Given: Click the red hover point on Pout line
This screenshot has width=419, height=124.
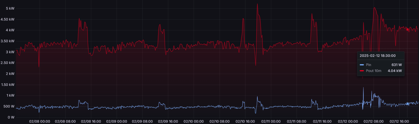Looking at the screenshot, I should pos(407,29).
